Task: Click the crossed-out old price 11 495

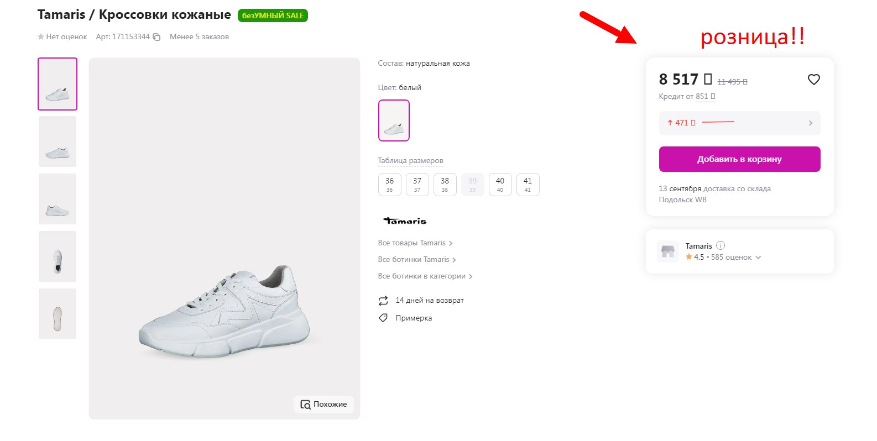Action: [x=732, y=82]
